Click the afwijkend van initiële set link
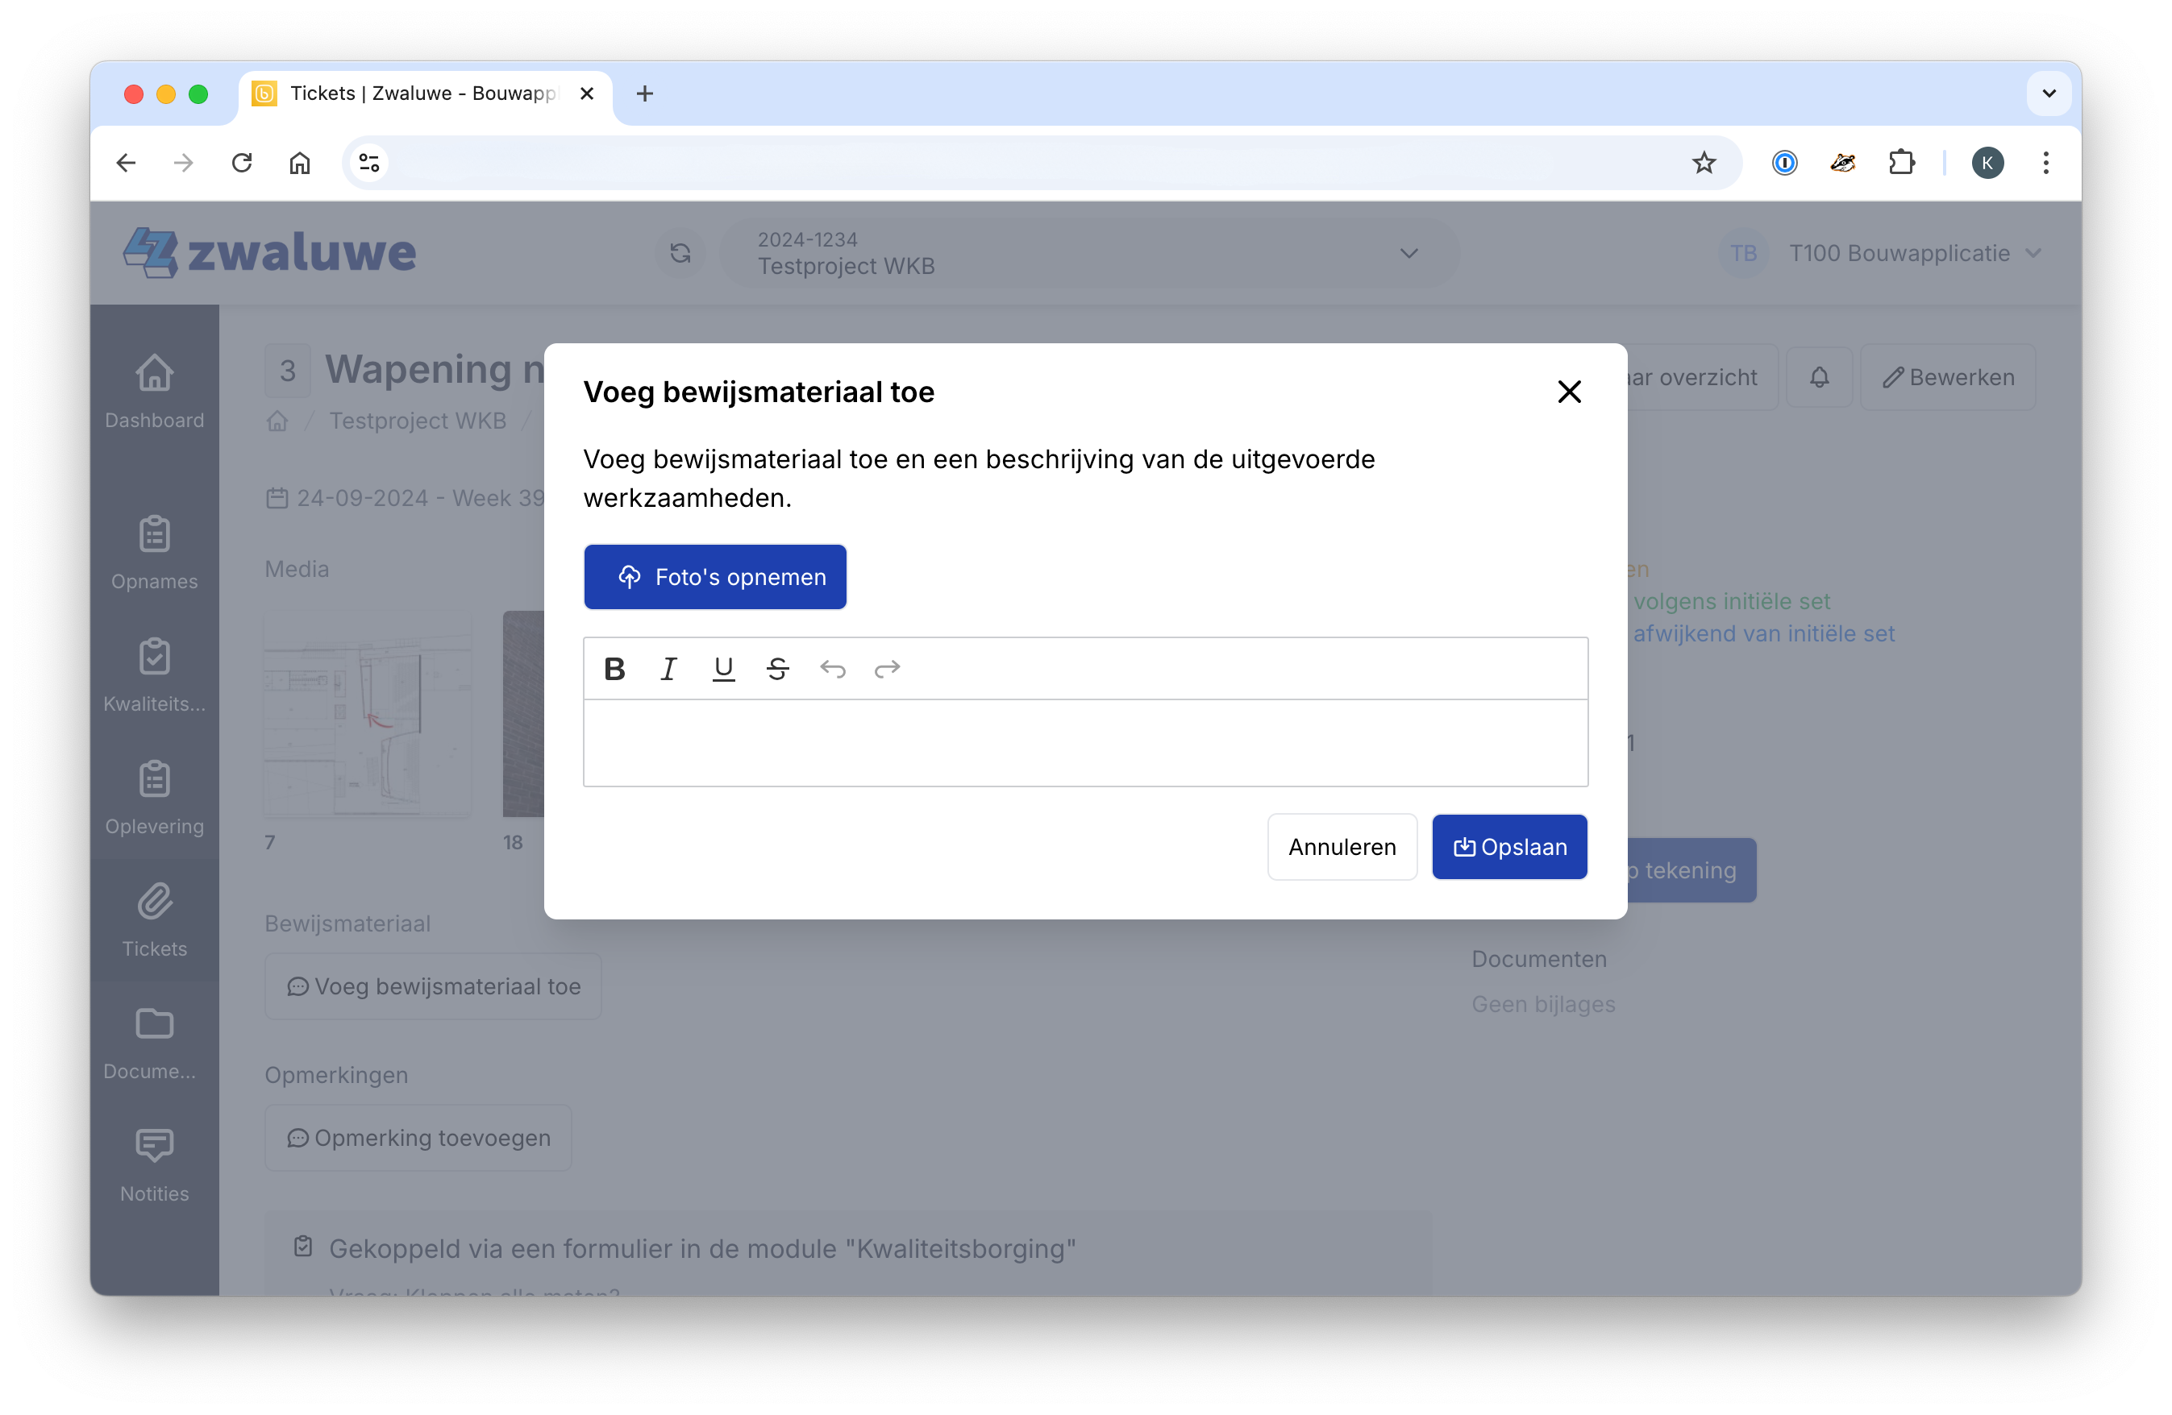Screen dimensions: 2172x1415 [1763, 633]
